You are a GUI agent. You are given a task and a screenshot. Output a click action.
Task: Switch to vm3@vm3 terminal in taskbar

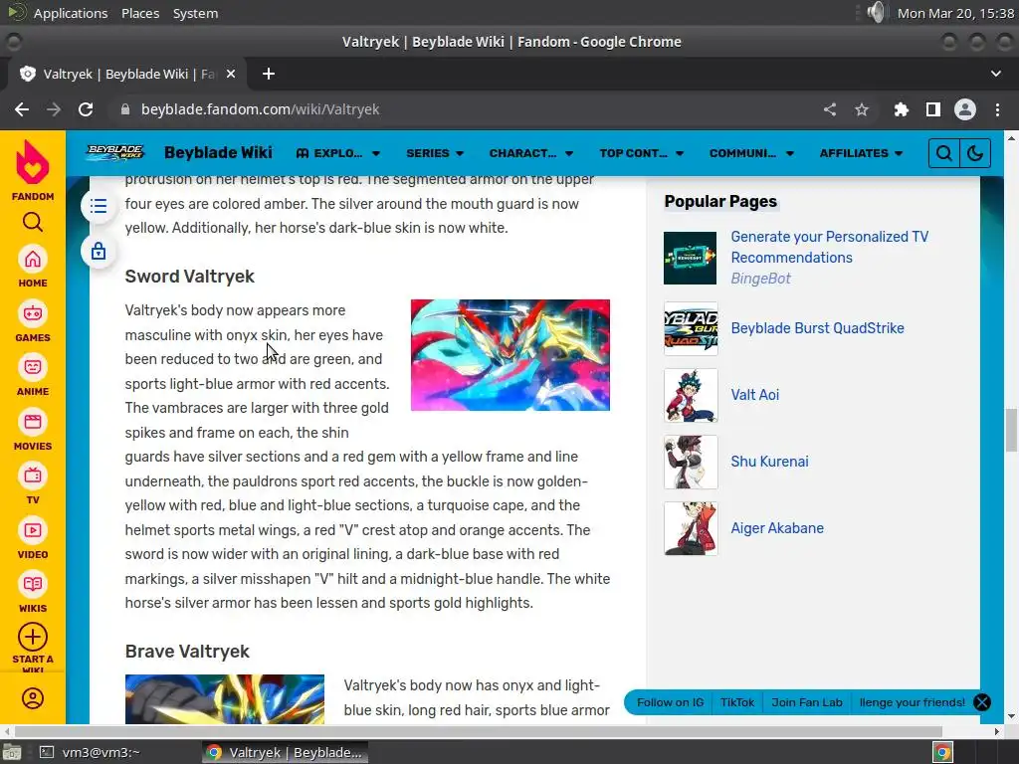[x=91, y=753]
